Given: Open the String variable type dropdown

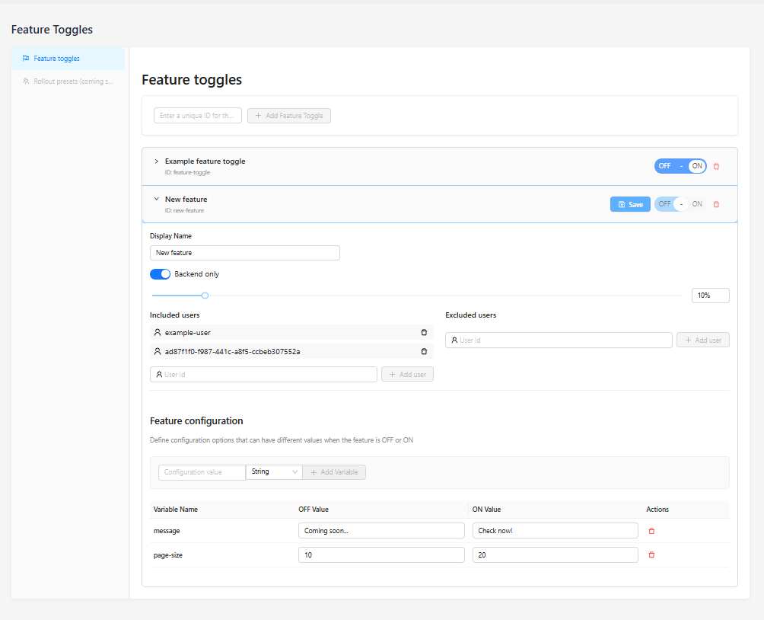Looking at the screenshot, I should [273, 471].
